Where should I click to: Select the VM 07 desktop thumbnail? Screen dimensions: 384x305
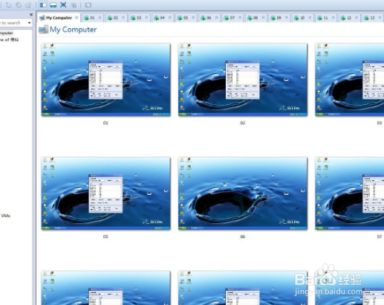click(349, 193)
